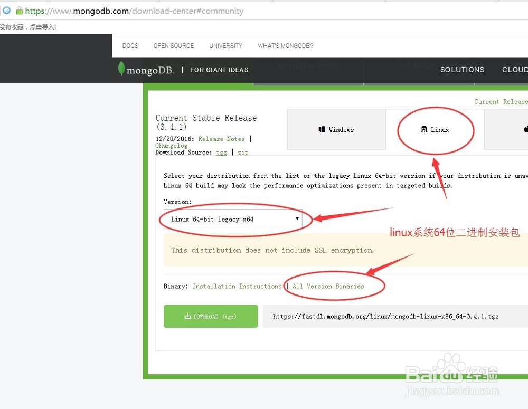The image size is (528, 409).
Task: Open the DOCS menu item
Action: tap(130, 46)
